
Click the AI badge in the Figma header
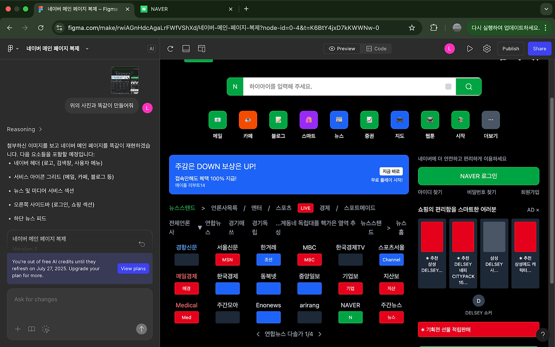[152, 49]
